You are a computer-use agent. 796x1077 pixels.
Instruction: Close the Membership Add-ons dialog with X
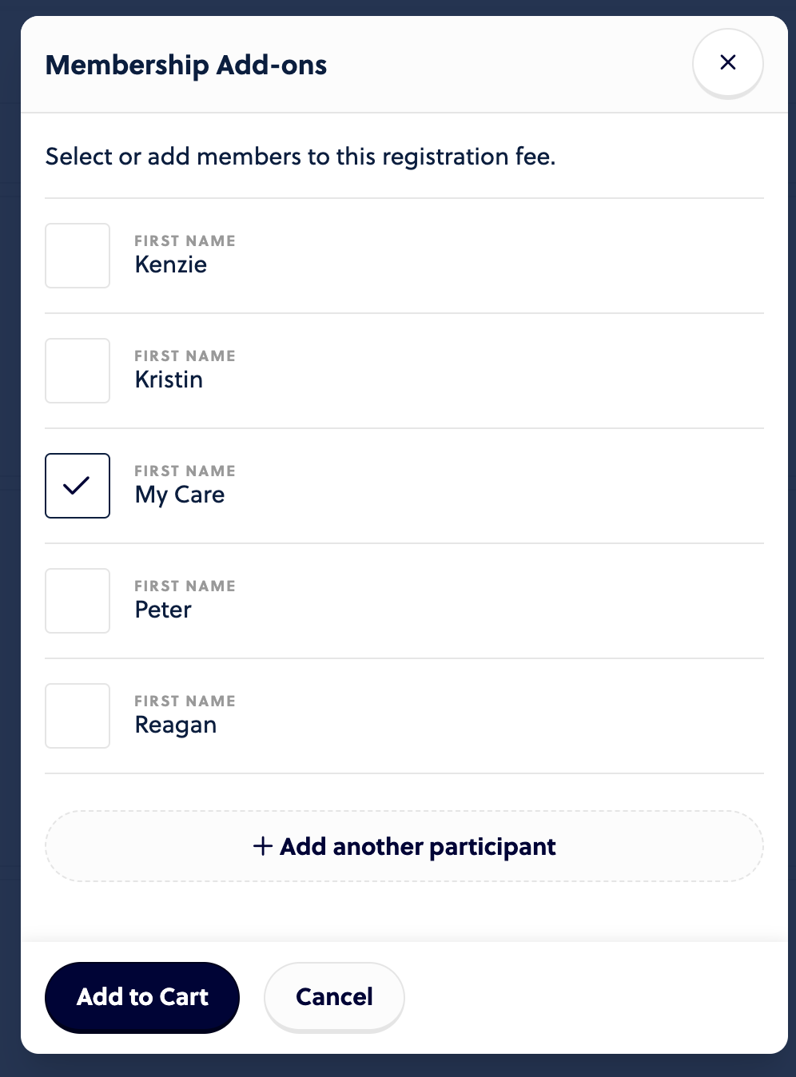pyautogui.click(x=727, y=62)
